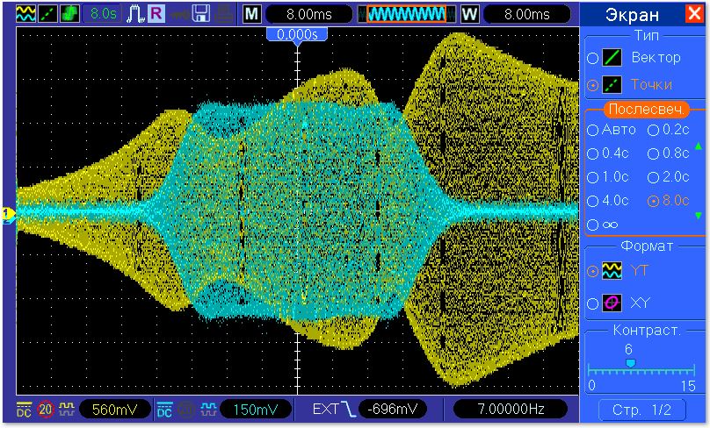Select the XY format radio button
The height and width of the screenshot is (428, 710).
(x=593, y=303)
